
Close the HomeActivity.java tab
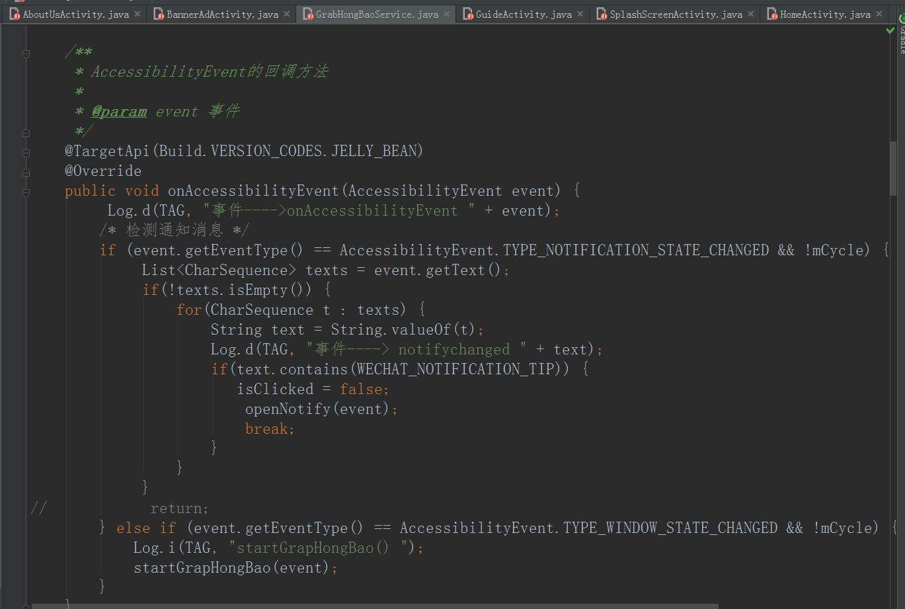click(x=879, y=13)
